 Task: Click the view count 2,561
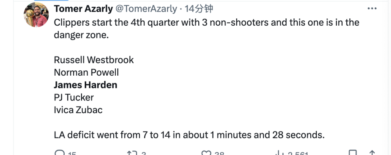298,153
